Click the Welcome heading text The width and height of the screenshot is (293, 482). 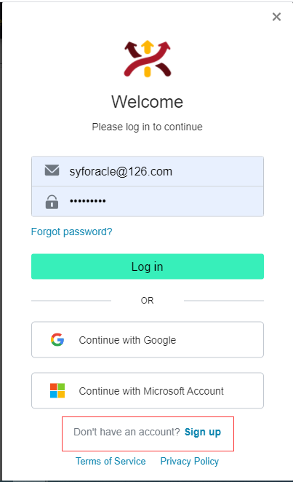(x=148, y=102)
